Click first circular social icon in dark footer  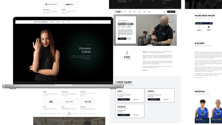163,3
